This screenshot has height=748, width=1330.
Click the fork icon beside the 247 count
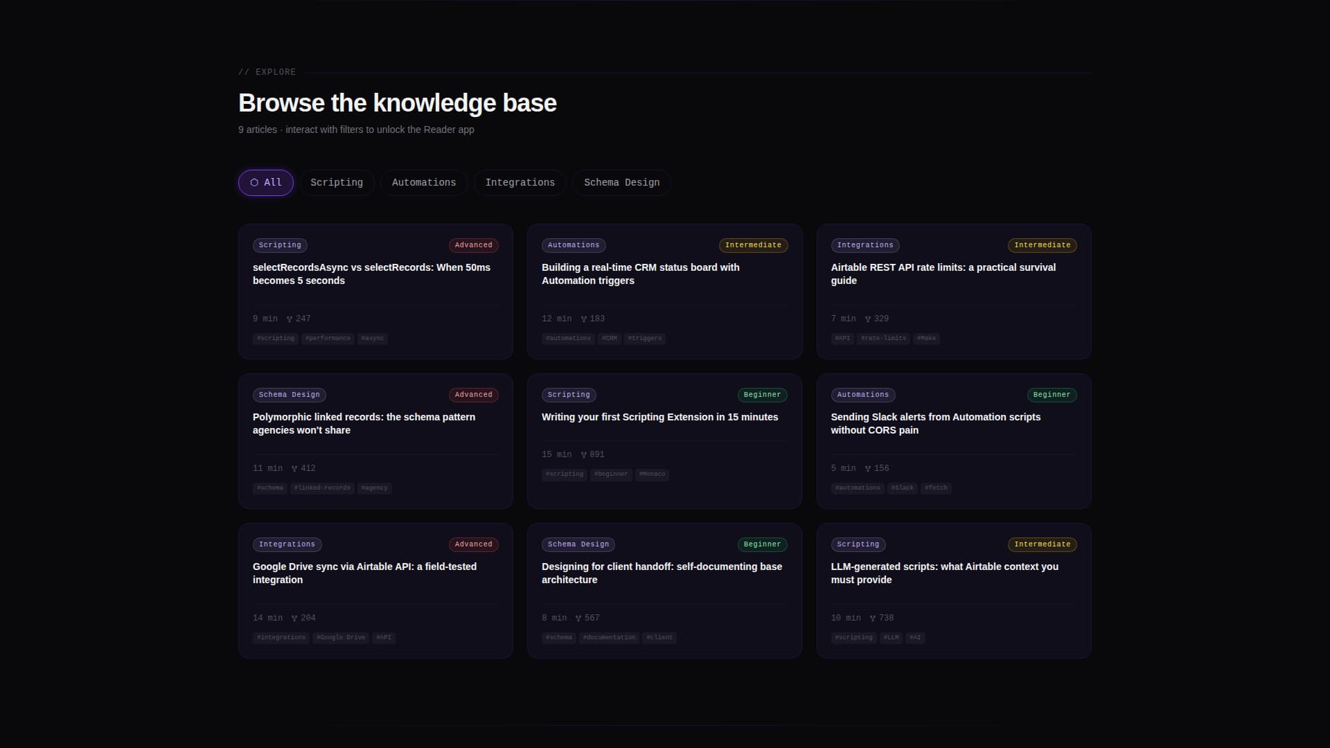click(289, 319)
